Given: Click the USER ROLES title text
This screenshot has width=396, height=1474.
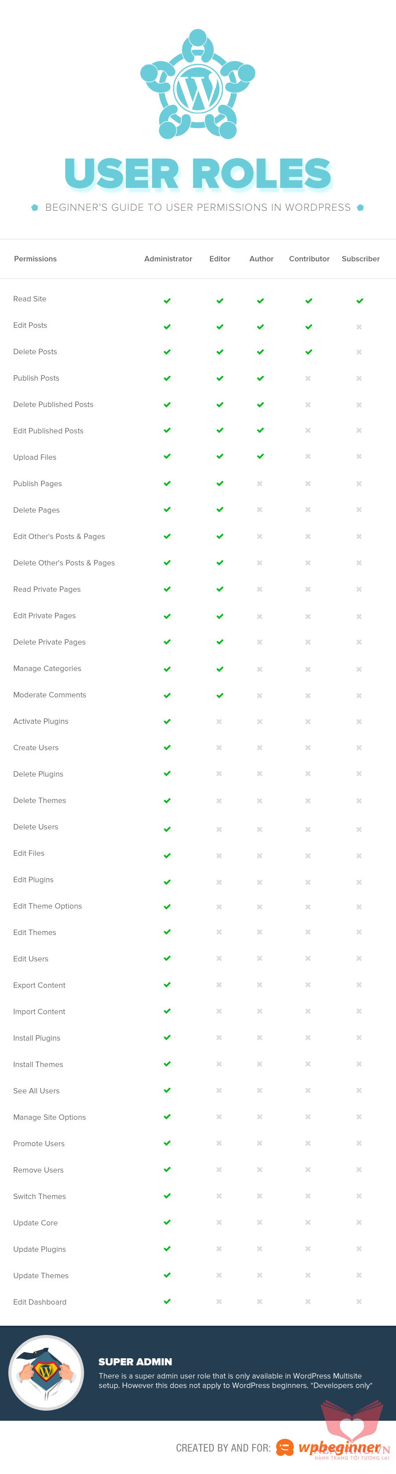Looking at the screenshot, I should pyautogui.click(x=198, y=173).
